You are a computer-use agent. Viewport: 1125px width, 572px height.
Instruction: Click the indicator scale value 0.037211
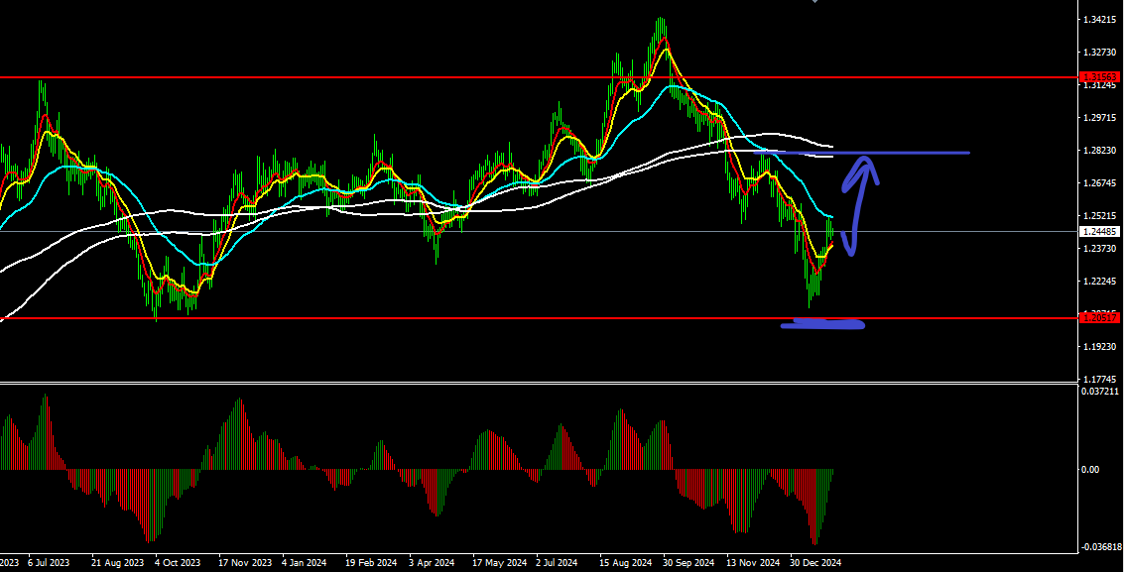[1100, 392]
